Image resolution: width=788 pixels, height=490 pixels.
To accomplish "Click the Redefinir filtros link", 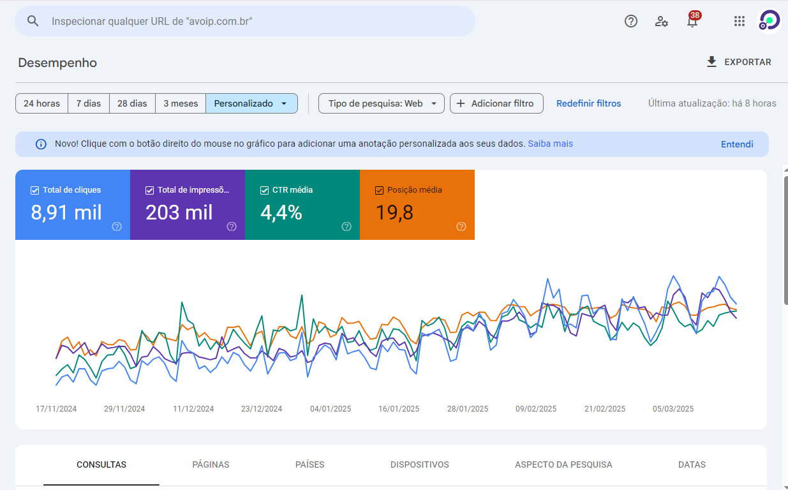I will click(x=588, y=103).
